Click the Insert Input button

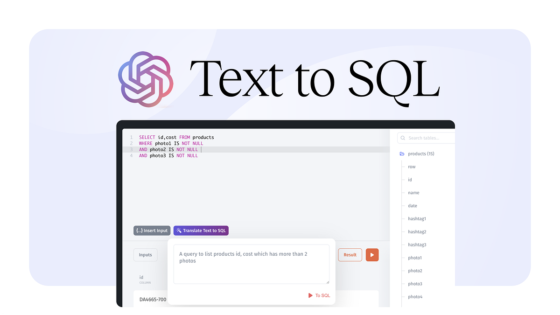click(x=152, y=230)
